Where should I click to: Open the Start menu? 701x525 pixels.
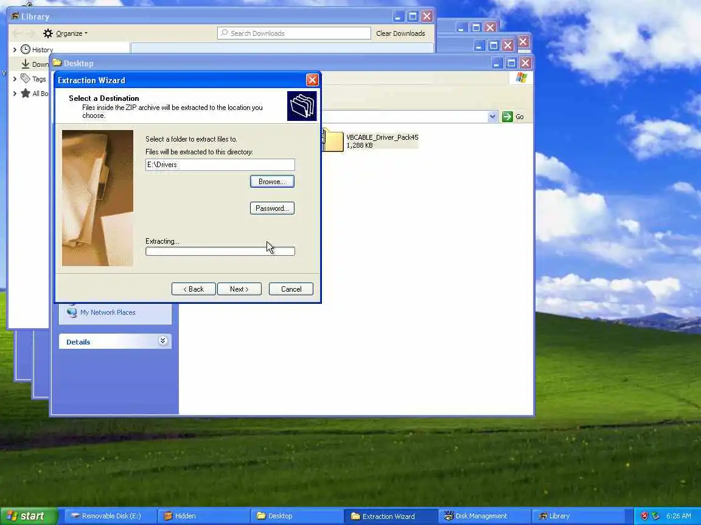(29, 516)
